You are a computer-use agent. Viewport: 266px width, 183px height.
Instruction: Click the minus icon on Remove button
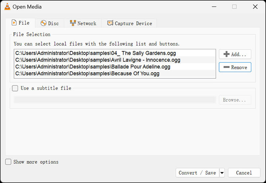point(226,67)
